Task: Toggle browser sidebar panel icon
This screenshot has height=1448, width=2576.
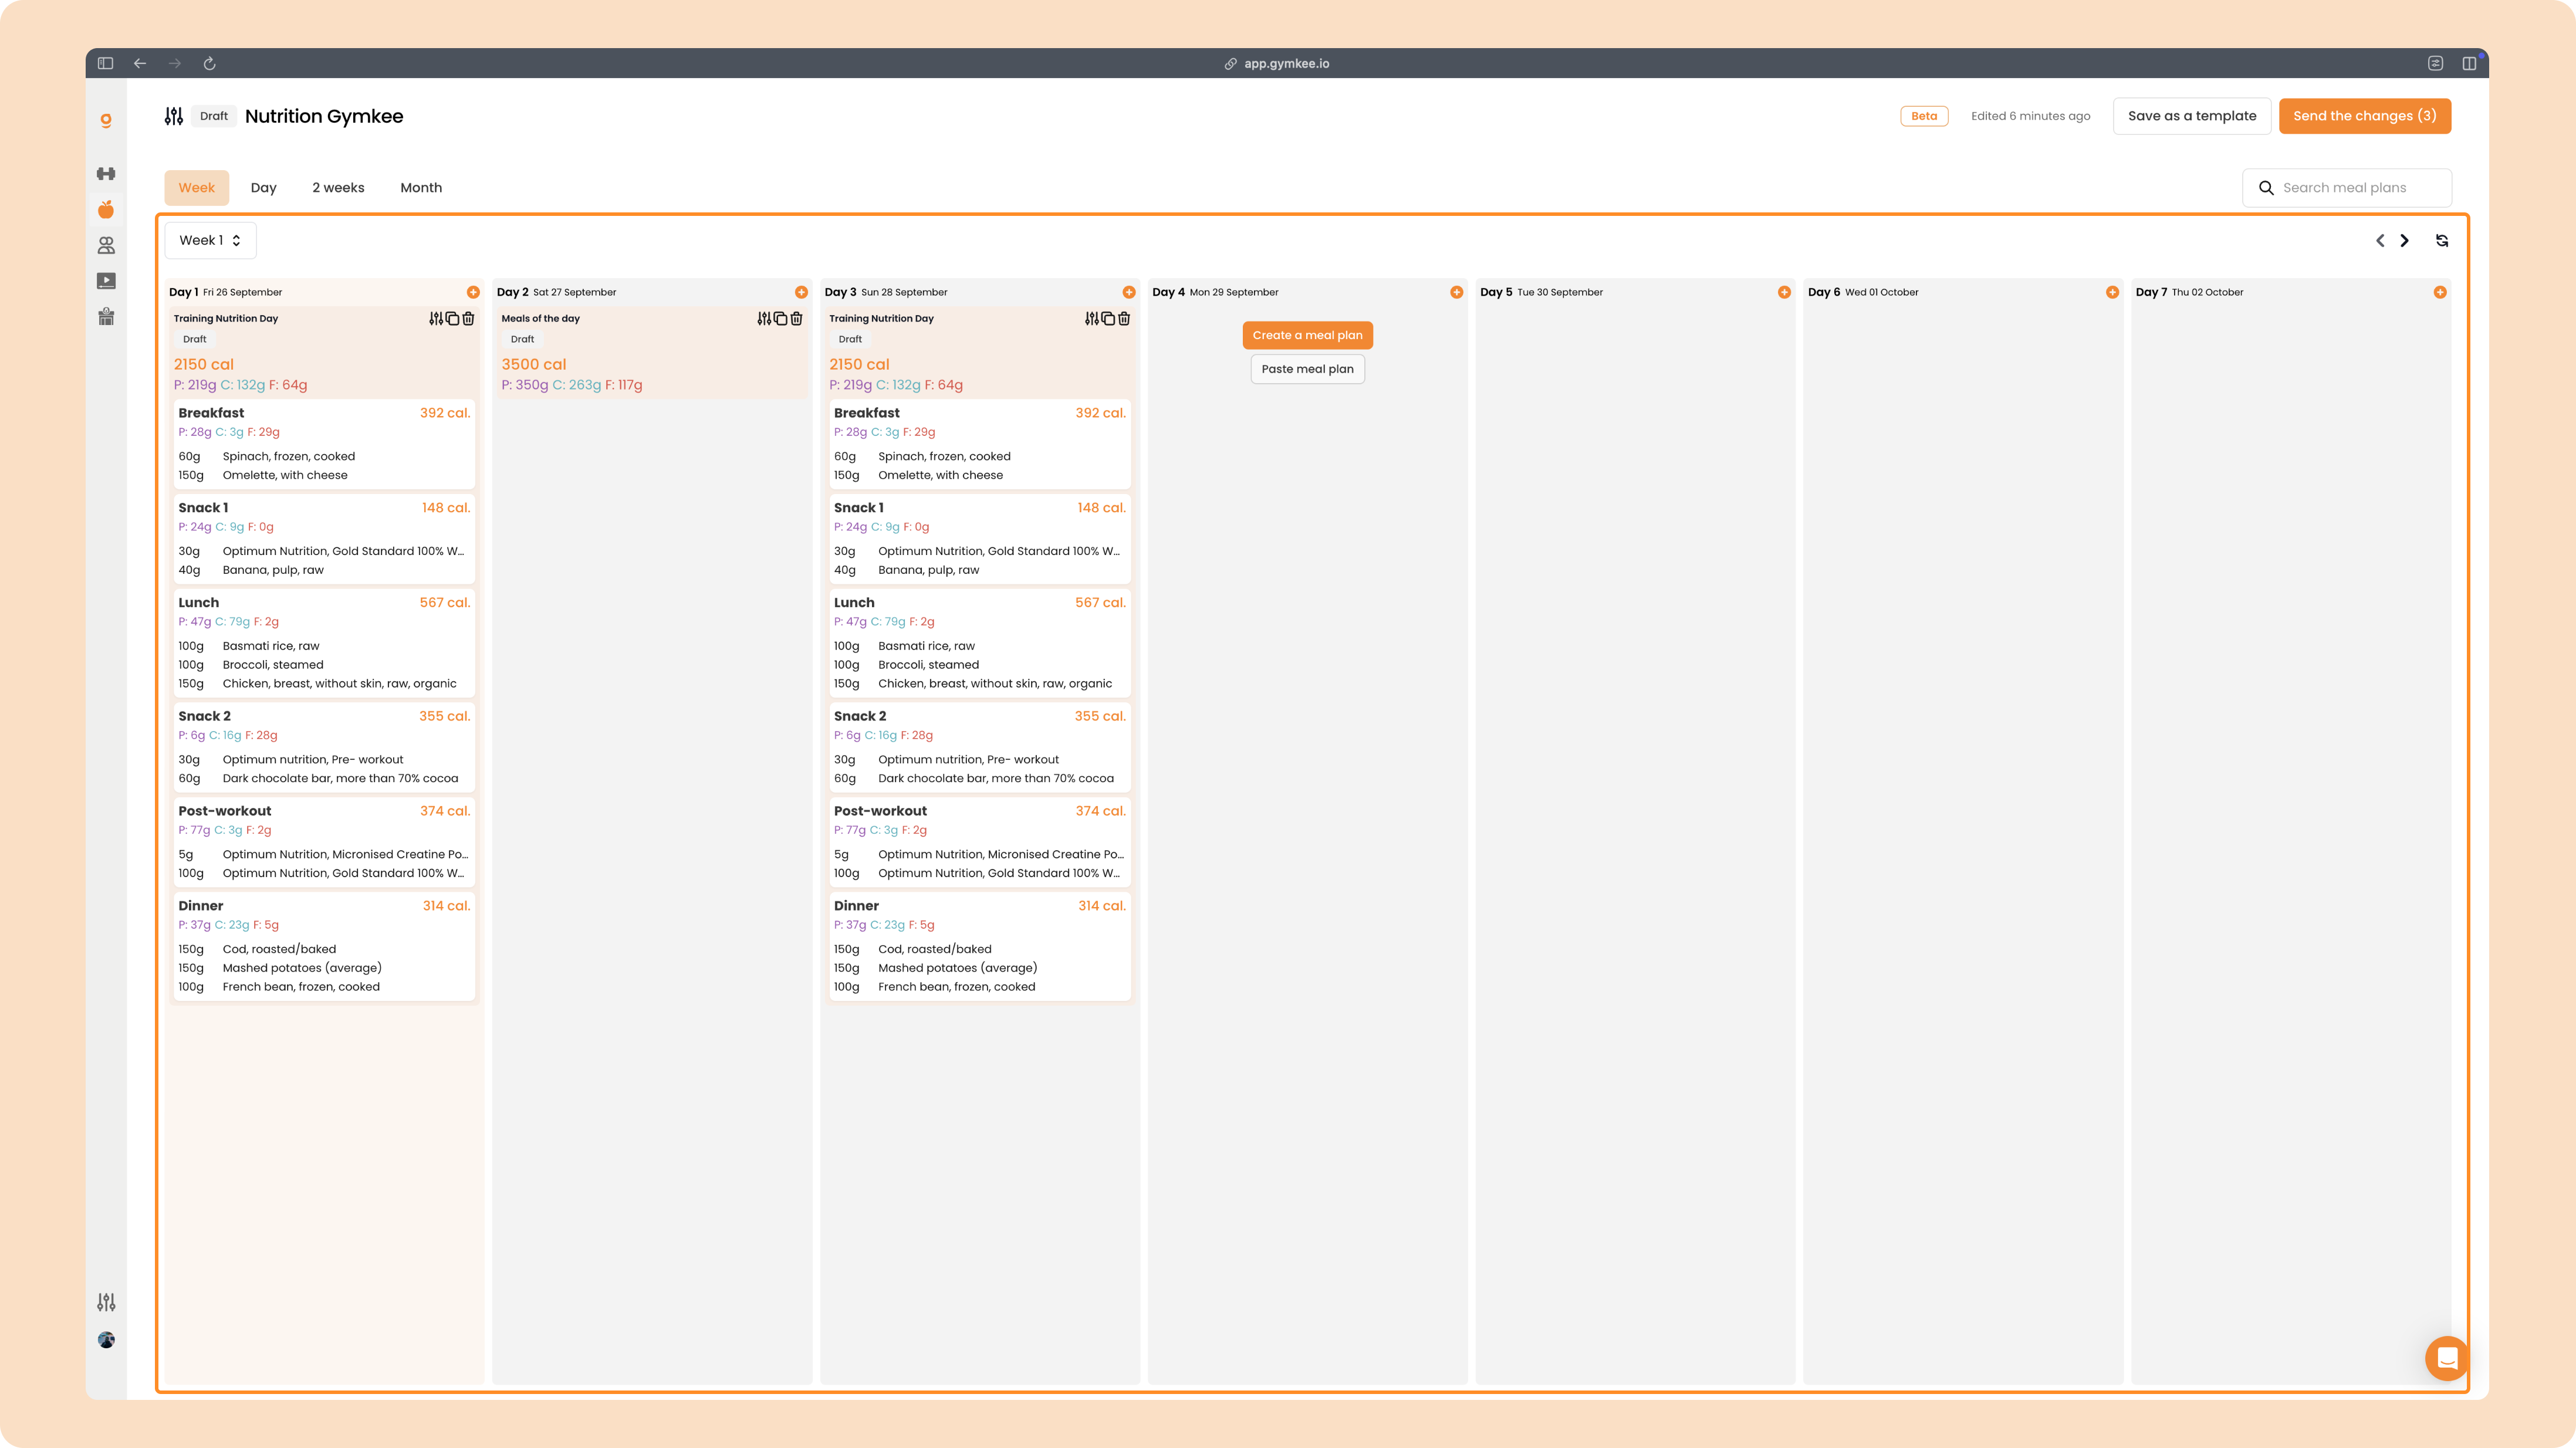Action: (105, 63)
